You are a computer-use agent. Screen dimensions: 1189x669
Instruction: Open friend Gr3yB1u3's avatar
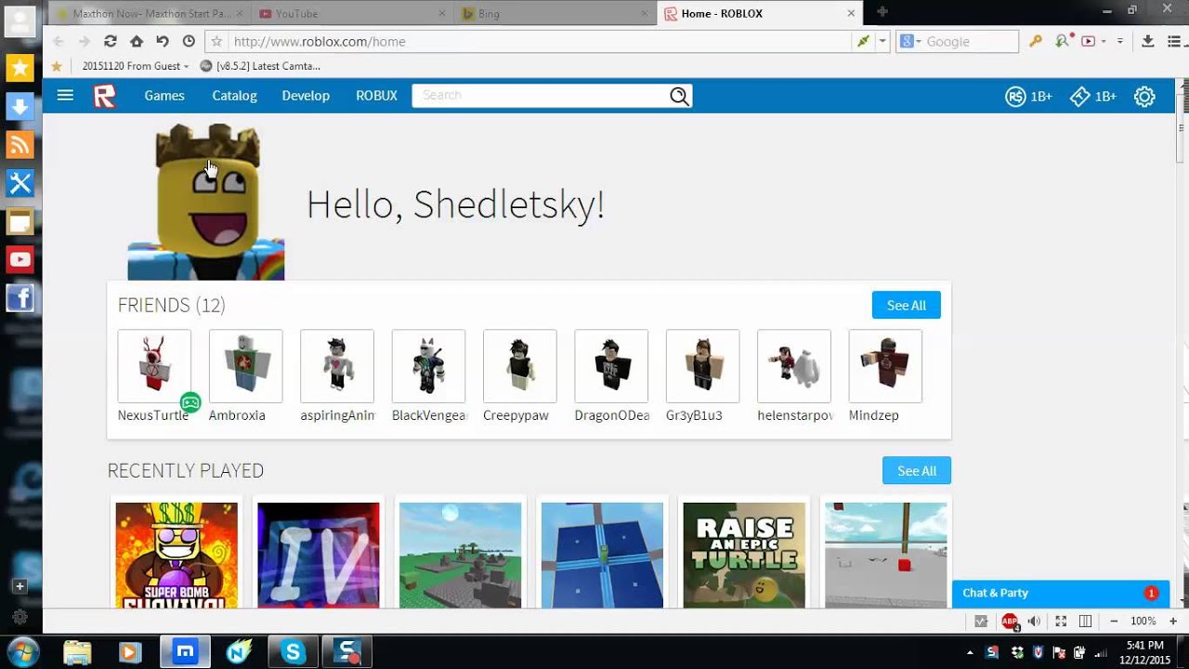tap(703, 366)
